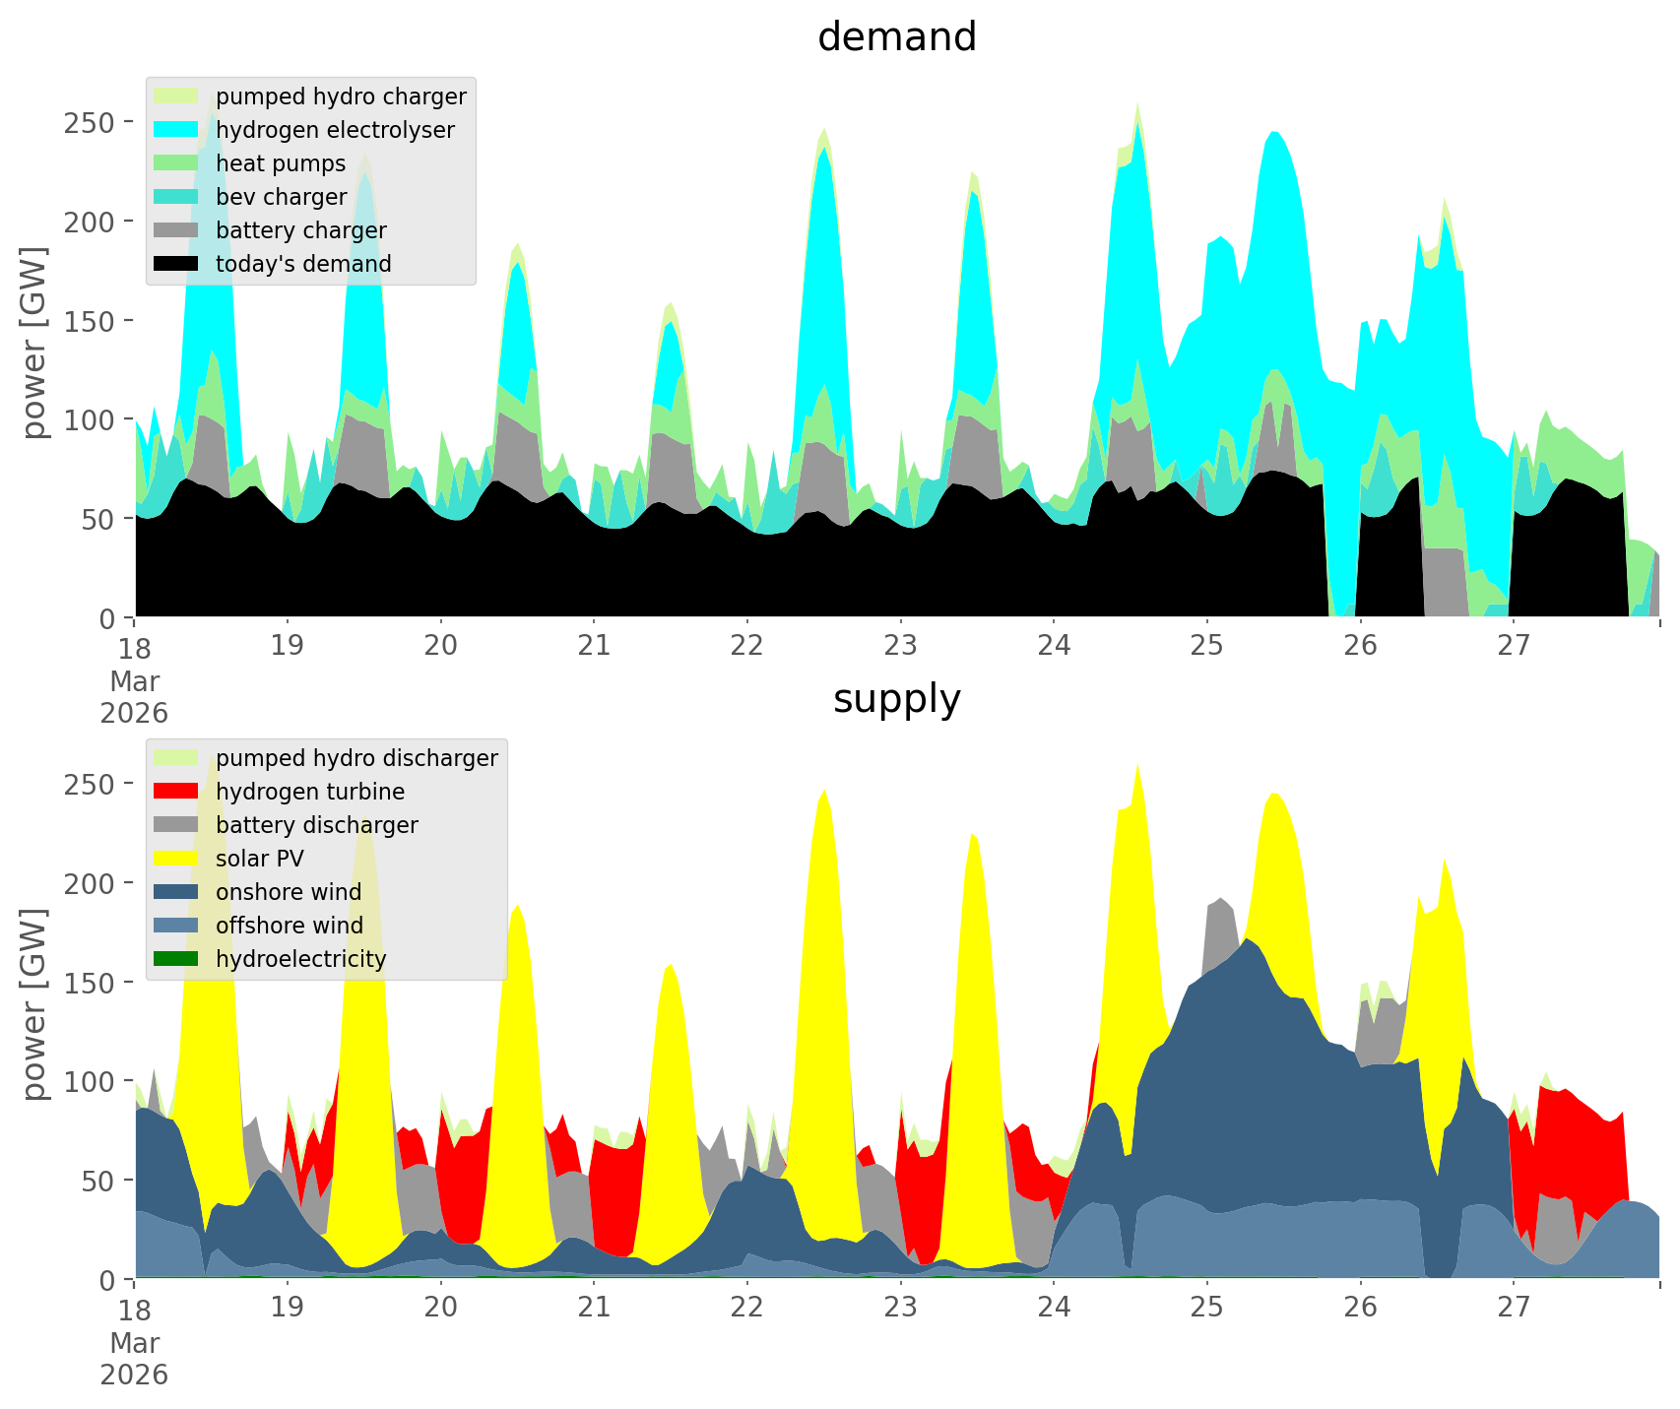Click the today's demand black legend swatch
Image resolution: width=1680 pixels, height=1409 pixels.
(x=177, y=264)
